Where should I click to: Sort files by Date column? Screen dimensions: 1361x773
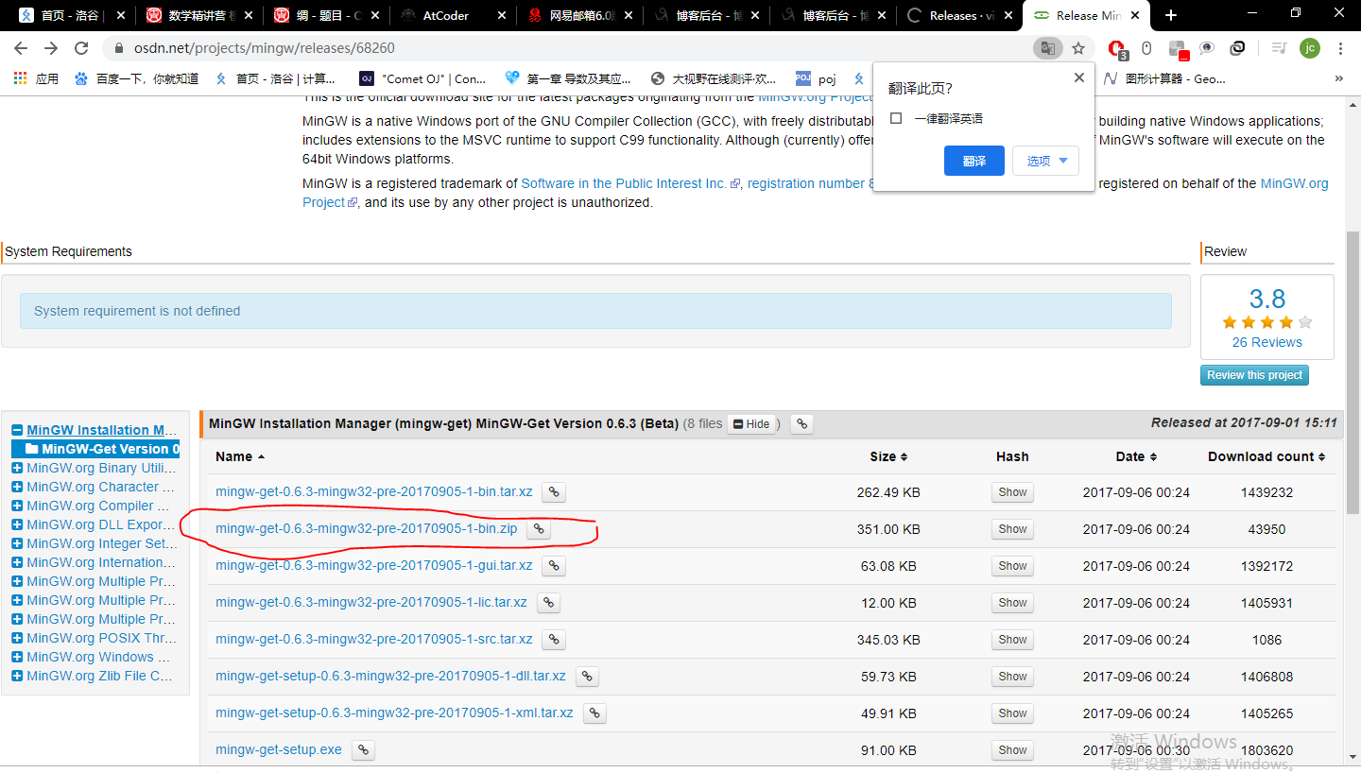coord(1136,456)
